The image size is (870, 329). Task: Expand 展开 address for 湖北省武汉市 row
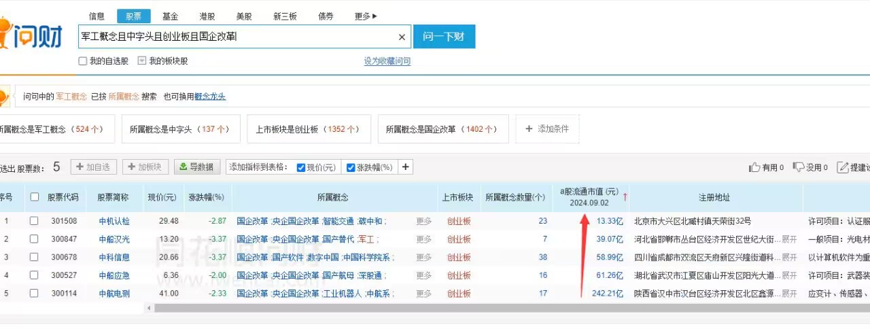coord(789,275)
